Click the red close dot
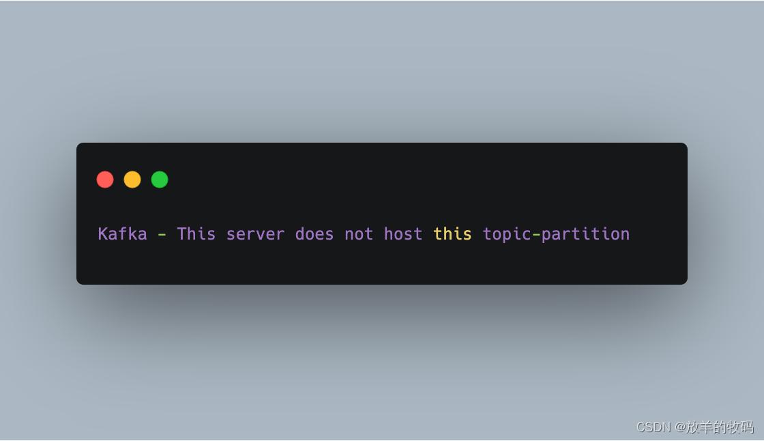Screen dimensions: 764x441 pyautogui.click(x=105, y=180)
